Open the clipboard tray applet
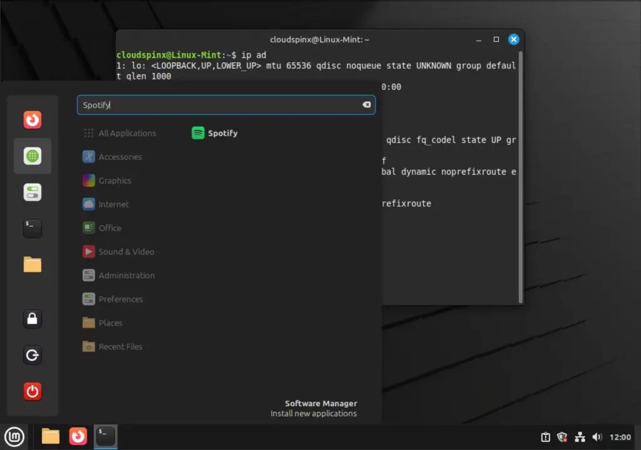The image size is (641, 450). 545,437
